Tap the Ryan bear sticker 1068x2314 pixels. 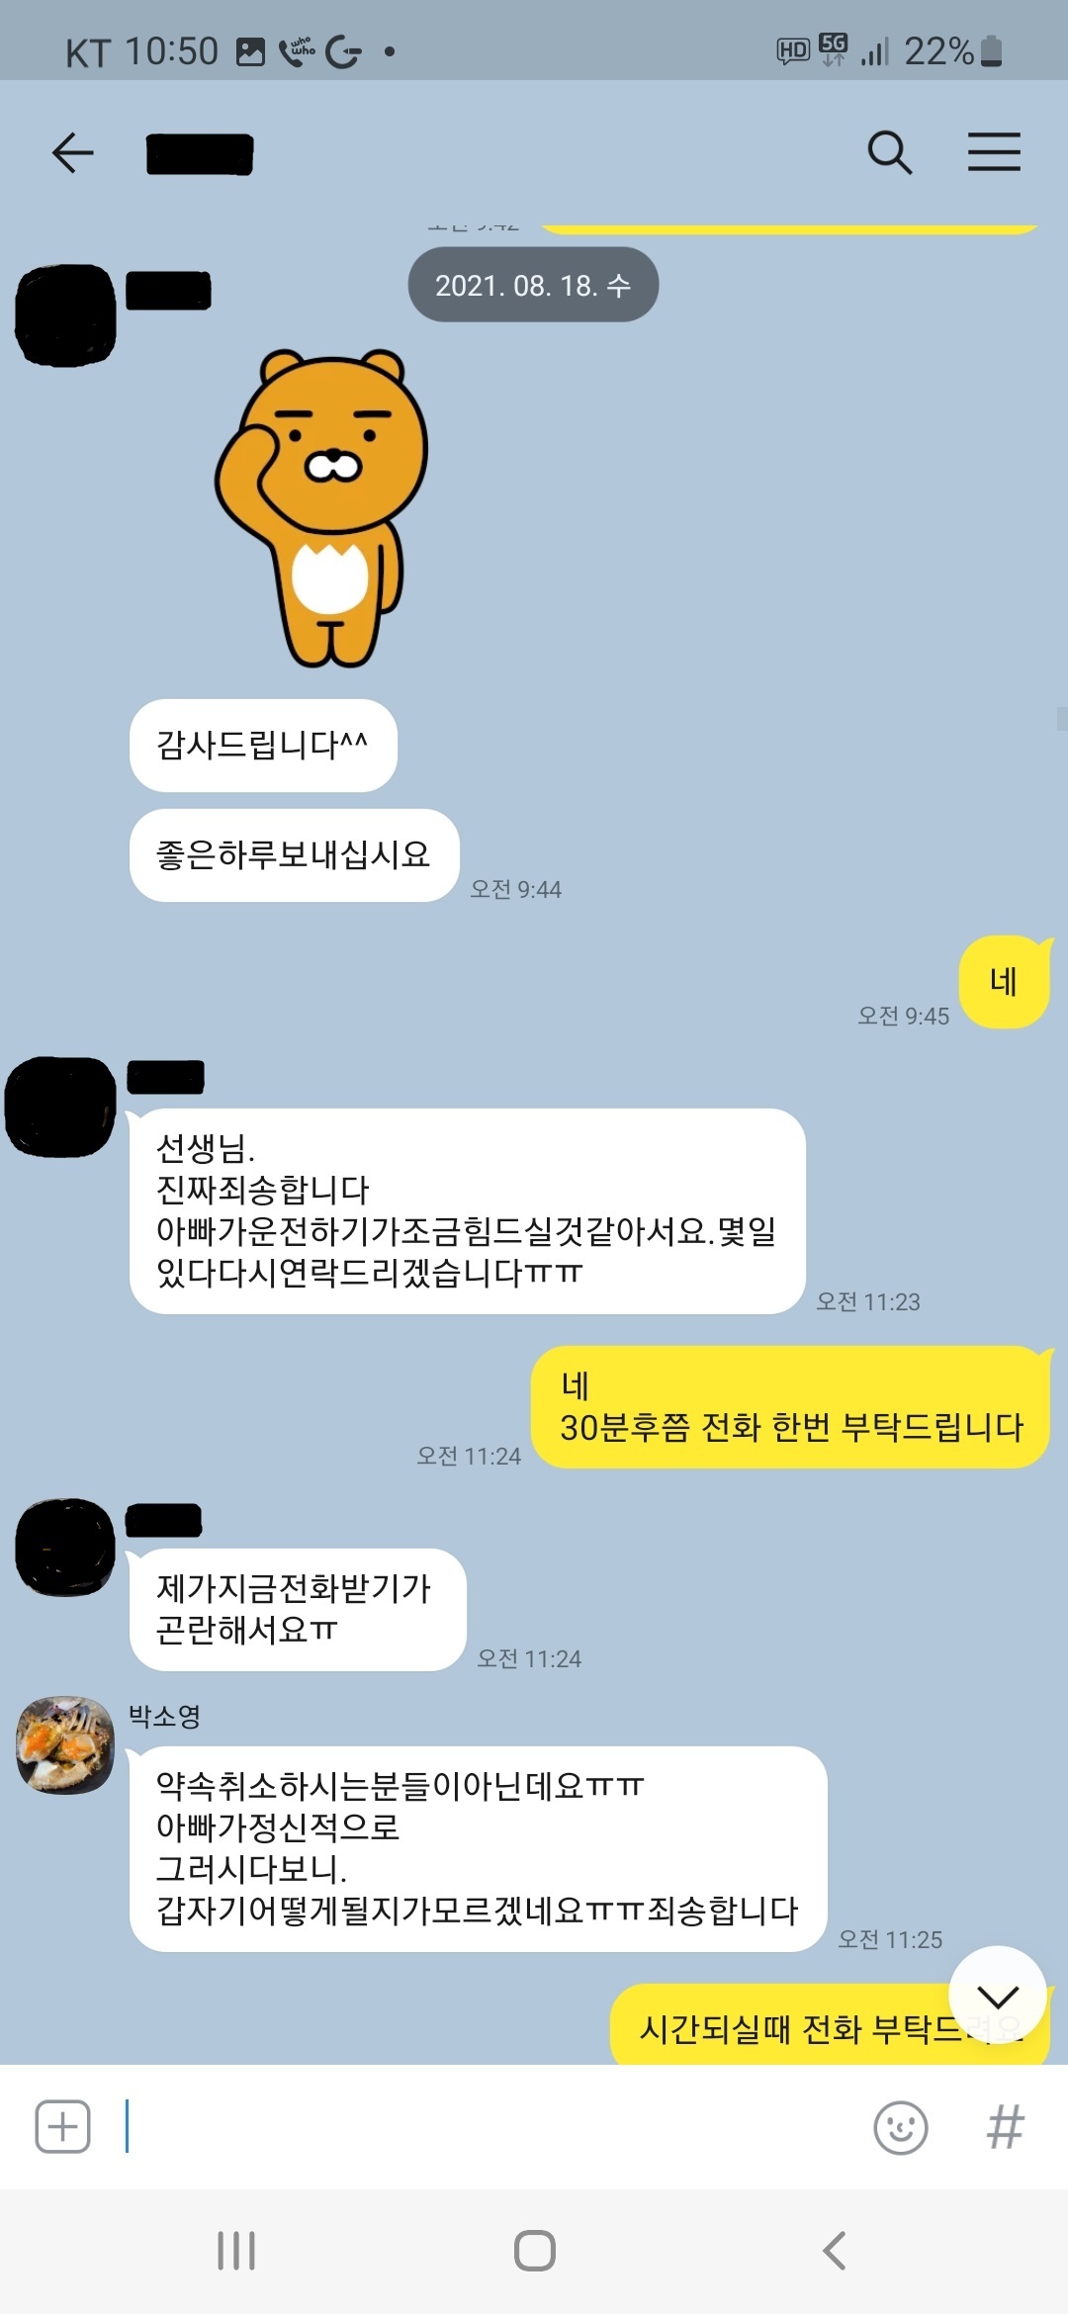point(322,507)
